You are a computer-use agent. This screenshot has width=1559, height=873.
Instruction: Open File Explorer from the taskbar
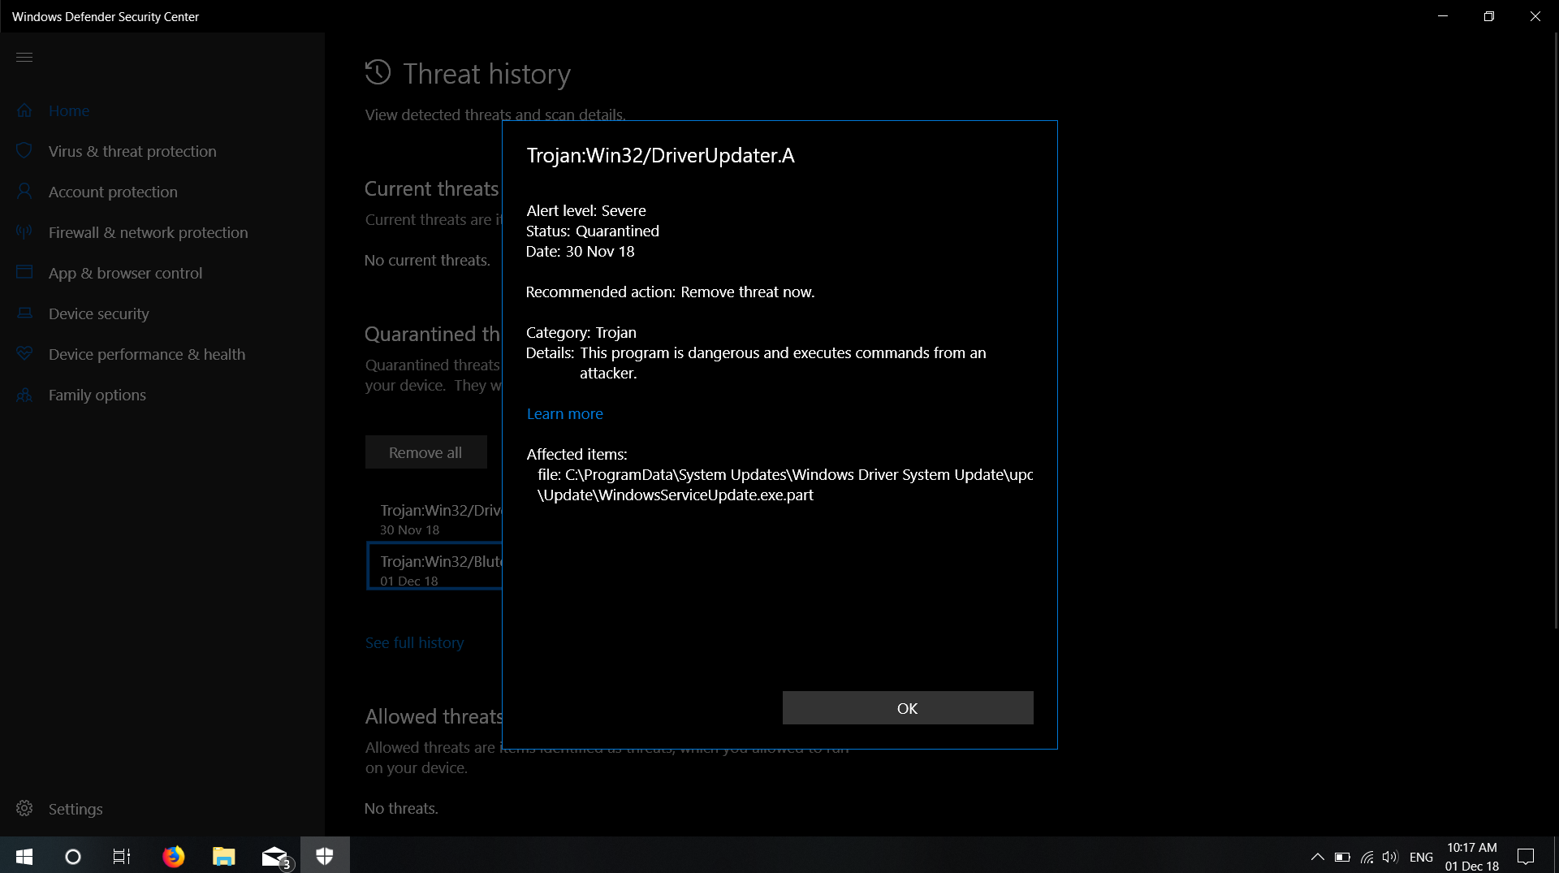pos(223,856)
